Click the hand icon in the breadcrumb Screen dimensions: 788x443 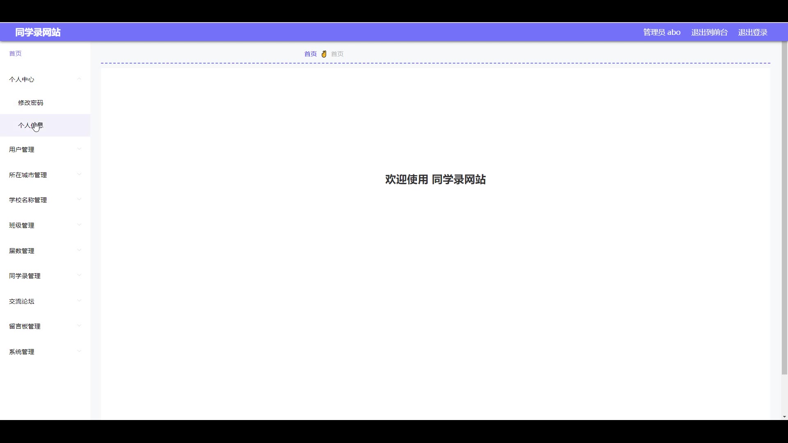click(324, 54)
